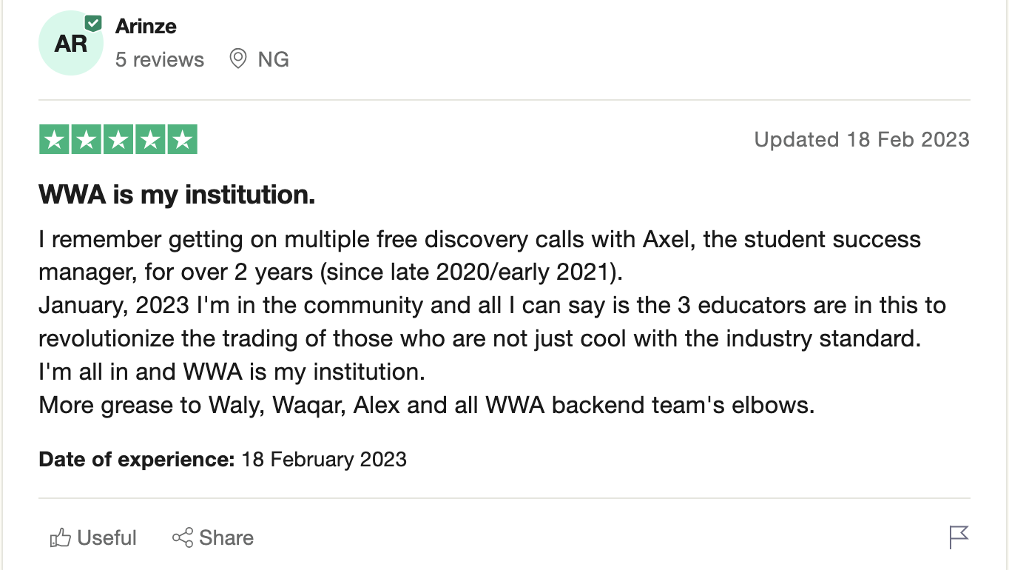The image size is (1009, 570).
Task: Open the AR avatar circle
Action: point(70,44)
